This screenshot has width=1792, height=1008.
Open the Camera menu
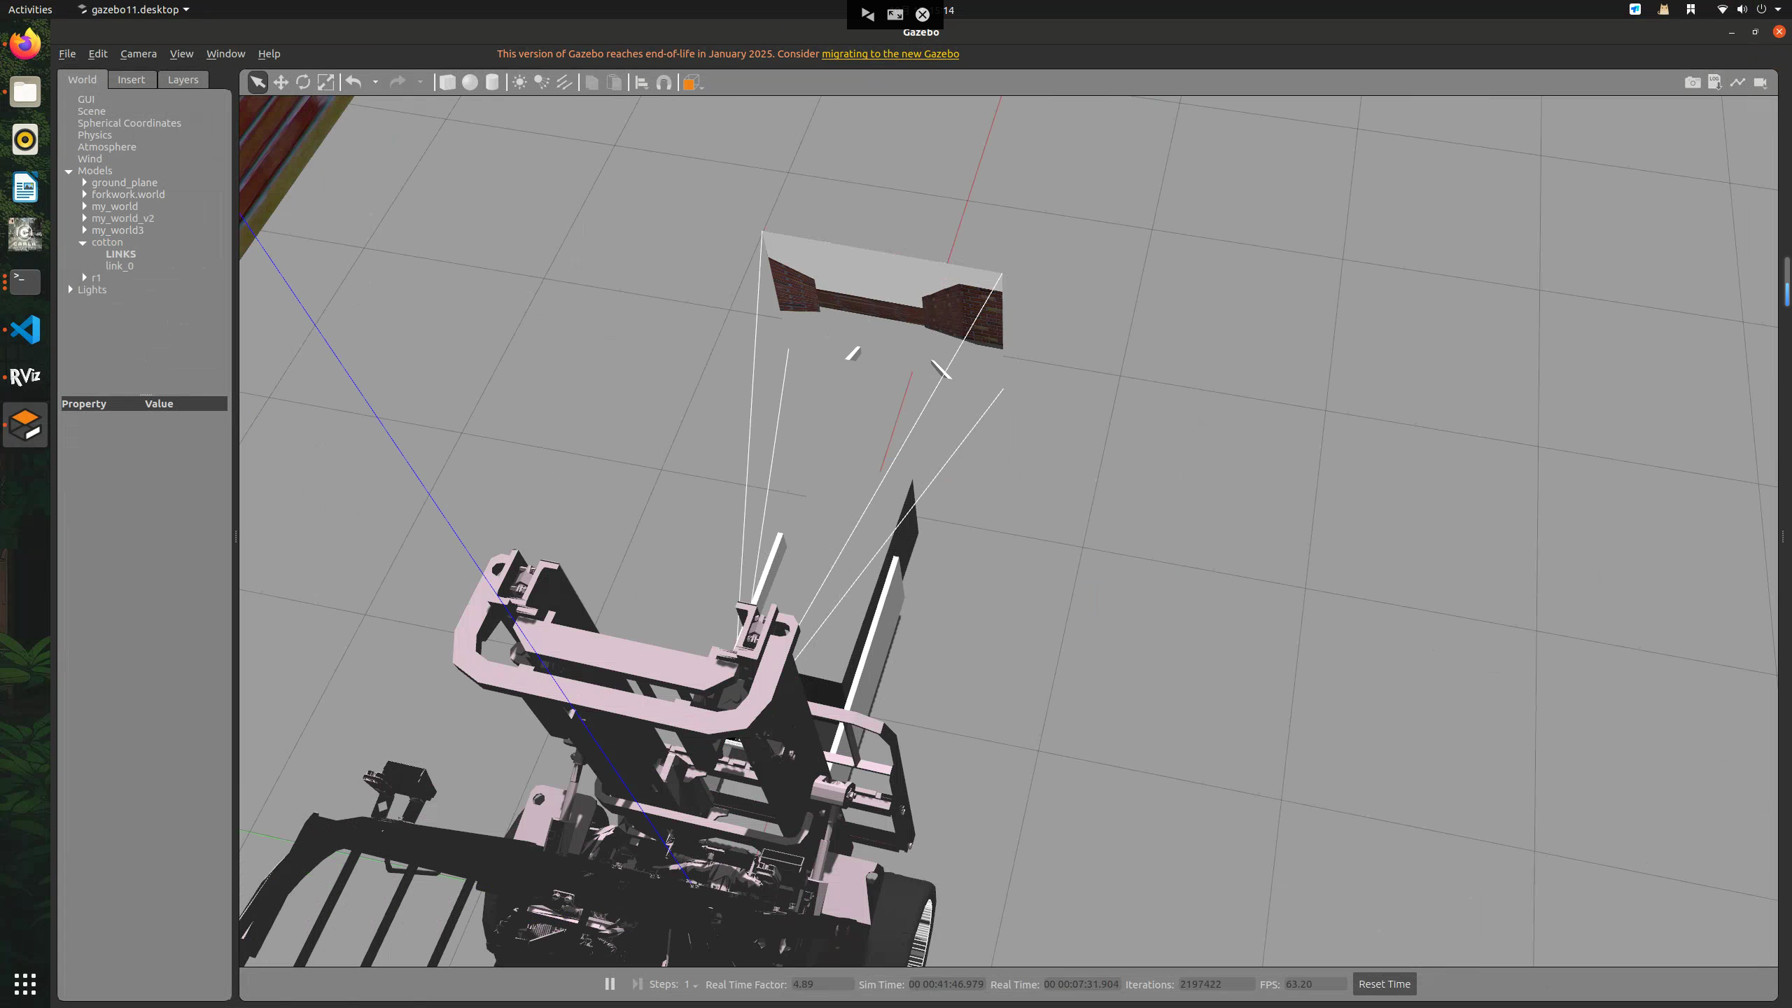[138, 54]
